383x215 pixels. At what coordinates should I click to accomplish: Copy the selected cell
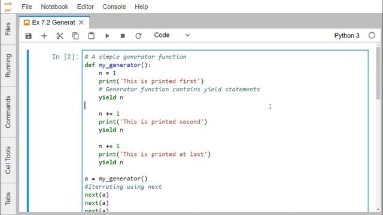point(75,36)
